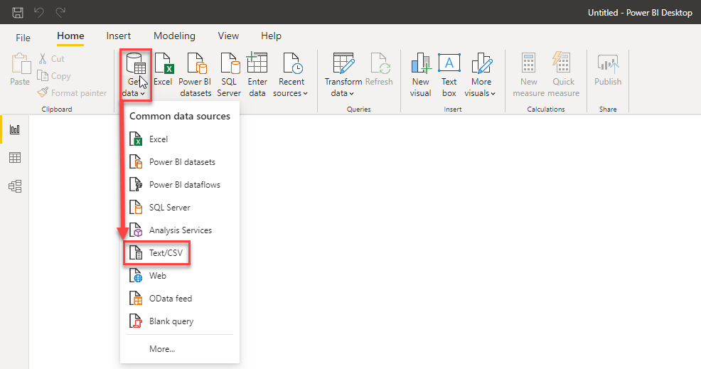Image resolution: width=701 pixels, height=369 pixels.
Task: Choose OData feed data source
Action: [x=180, y=299]
